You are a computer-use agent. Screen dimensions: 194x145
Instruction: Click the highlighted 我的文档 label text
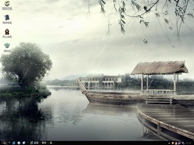point(7,8)
